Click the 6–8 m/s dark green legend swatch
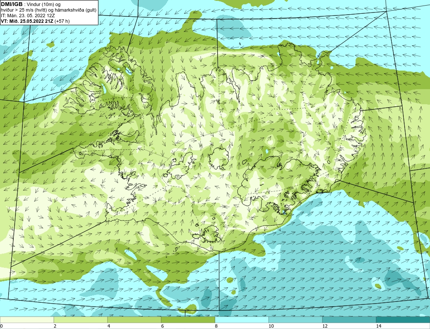Image resolution: width=430 pixels, height=329 pixels. coord(188,320)
